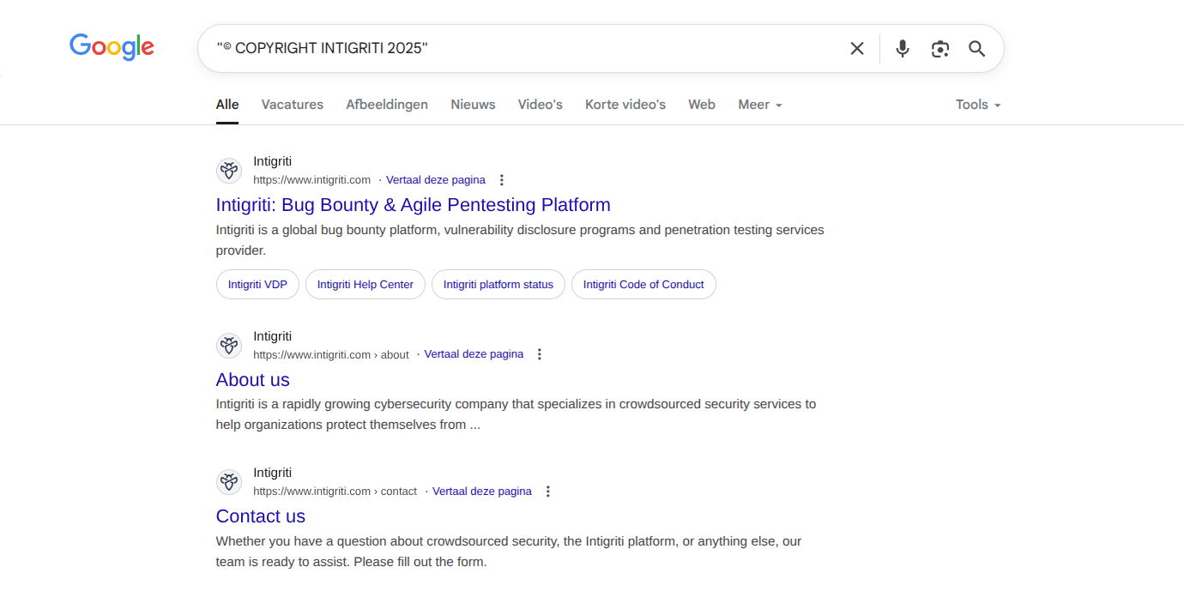
Task: Open 'Intigriti: Bug Bounty & Agile Pentesting Platform' link
Action: click(414, 205)
